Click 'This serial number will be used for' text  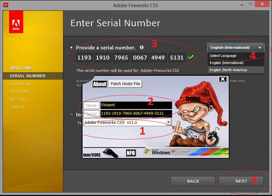click(x=128, y=71)
